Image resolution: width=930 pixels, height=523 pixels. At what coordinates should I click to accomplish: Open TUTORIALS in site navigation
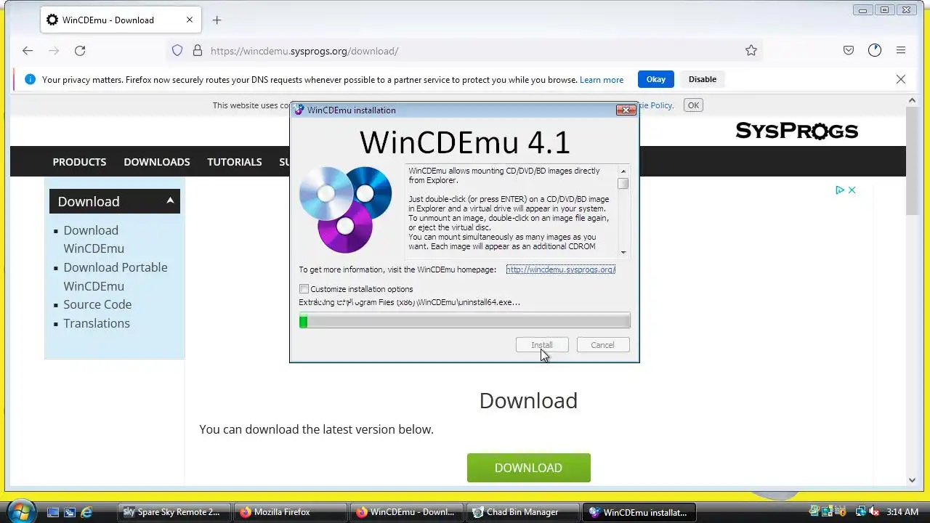pos(235,161)
